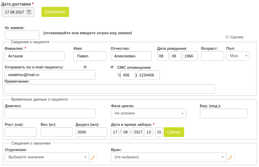Click the Диурез field showing 2000
259x167 pixels.
[92, 132]
